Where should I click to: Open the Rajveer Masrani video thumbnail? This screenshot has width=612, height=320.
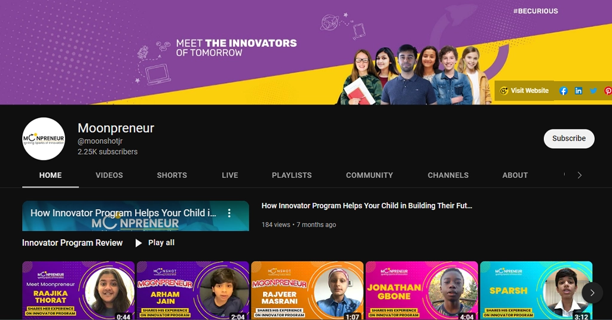pyautogui.click(x=307, y=290)
